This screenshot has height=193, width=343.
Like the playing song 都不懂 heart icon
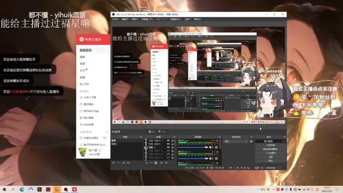tap(100, 151)
